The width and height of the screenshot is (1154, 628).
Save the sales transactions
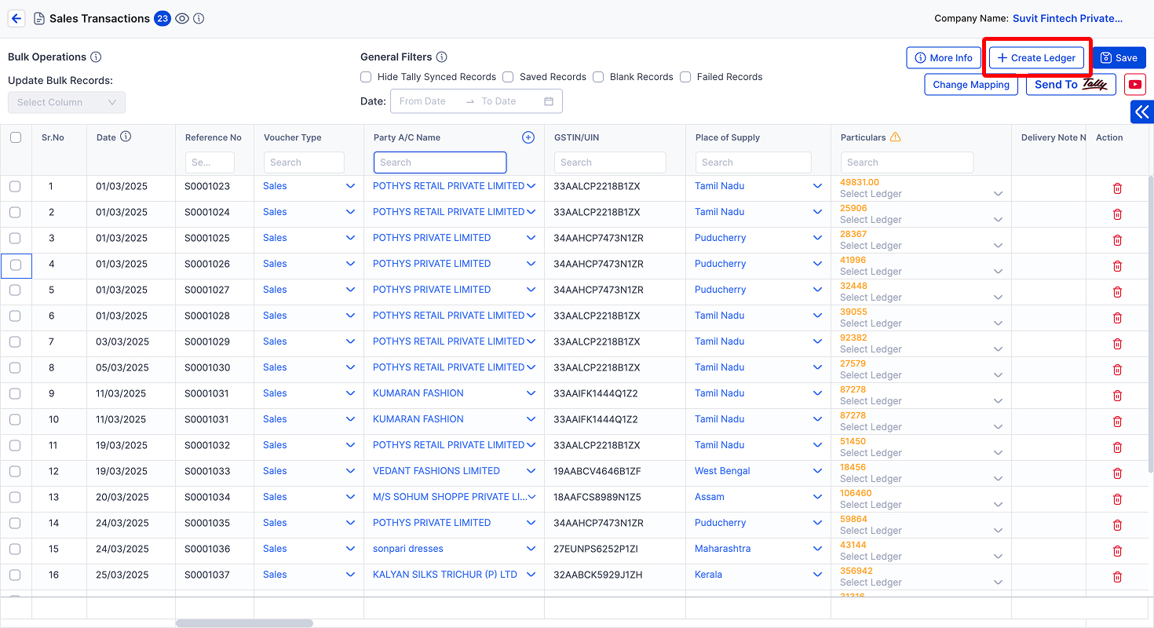coord(1119,58)
